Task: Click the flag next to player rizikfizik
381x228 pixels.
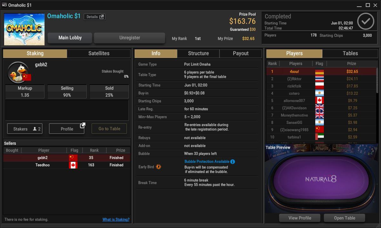Action: pyautogui.click(x=319, y=86)
